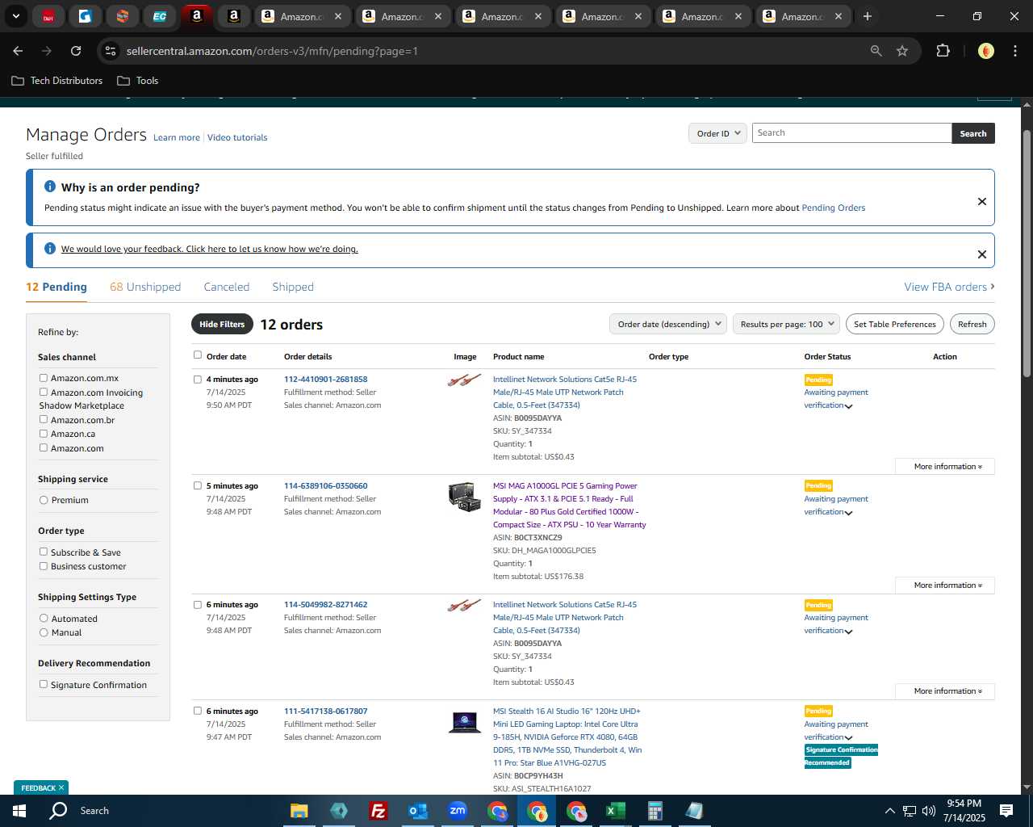Open the Order ID search type dropdown
The height and width of the screenshot is (827, 1033).
pyautogui.click(x=717, y=133)
